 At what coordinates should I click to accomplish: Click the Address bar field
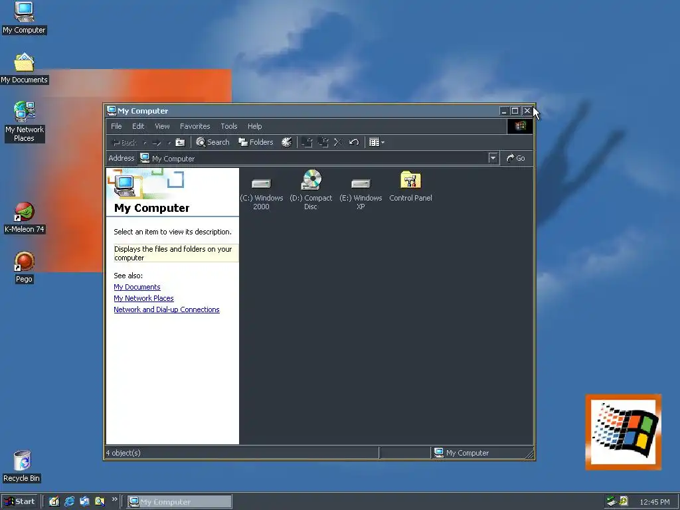[317, 158]
